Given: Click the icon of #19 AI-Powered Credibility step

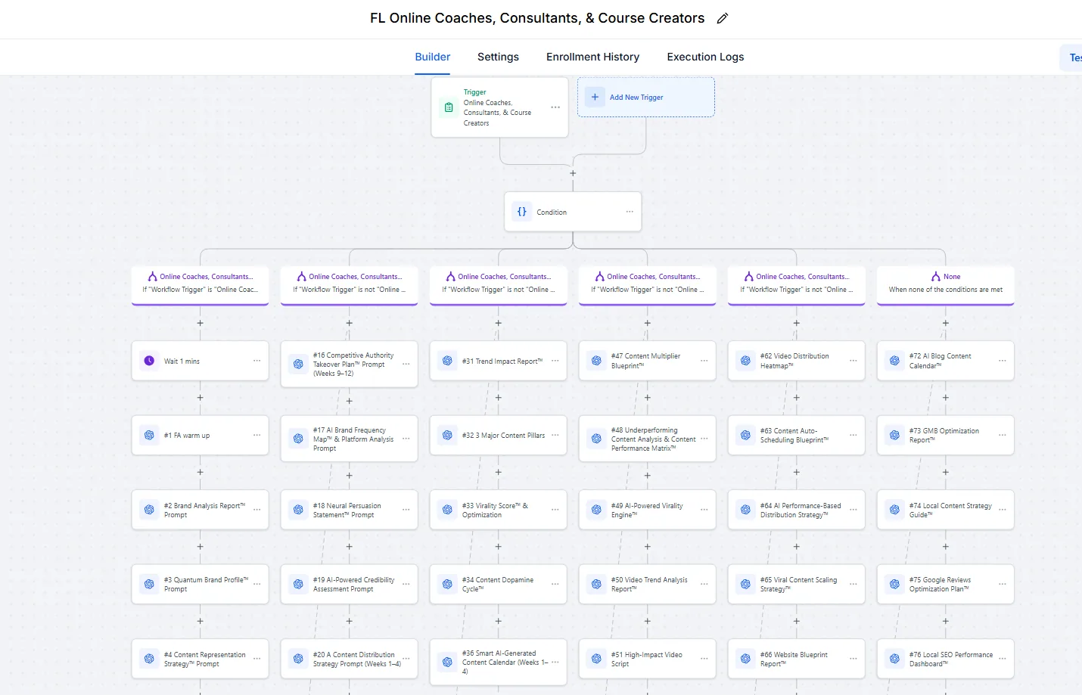Looking at the screenshot, I should point(298,584).
